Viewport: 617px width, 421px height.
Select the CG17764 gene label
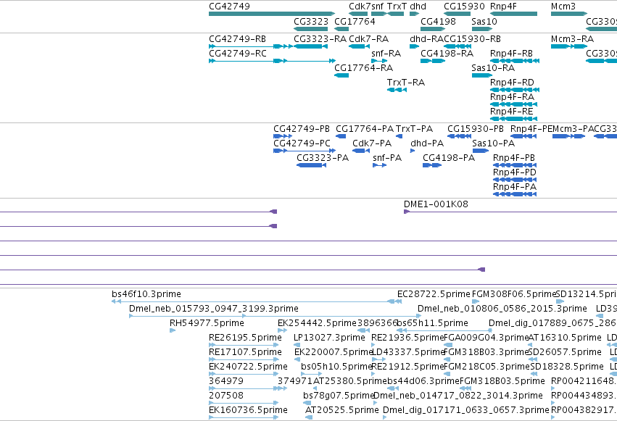coord(355,21)
